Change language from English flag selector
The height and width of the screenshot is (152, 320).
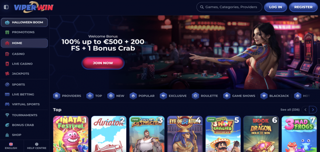click(11, 146)
